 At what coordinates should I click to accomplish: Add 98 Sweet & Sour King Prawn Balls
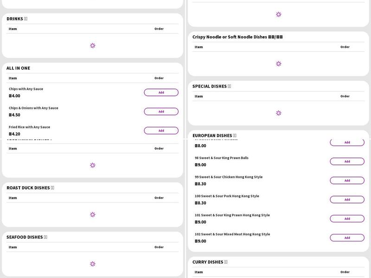click(347, 162)
